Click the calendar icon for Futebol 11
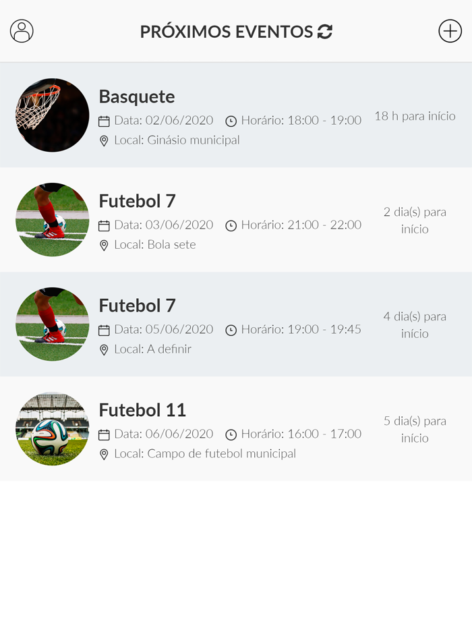The width and height of the screenshot is (472, 630). (x=105, y=434)
